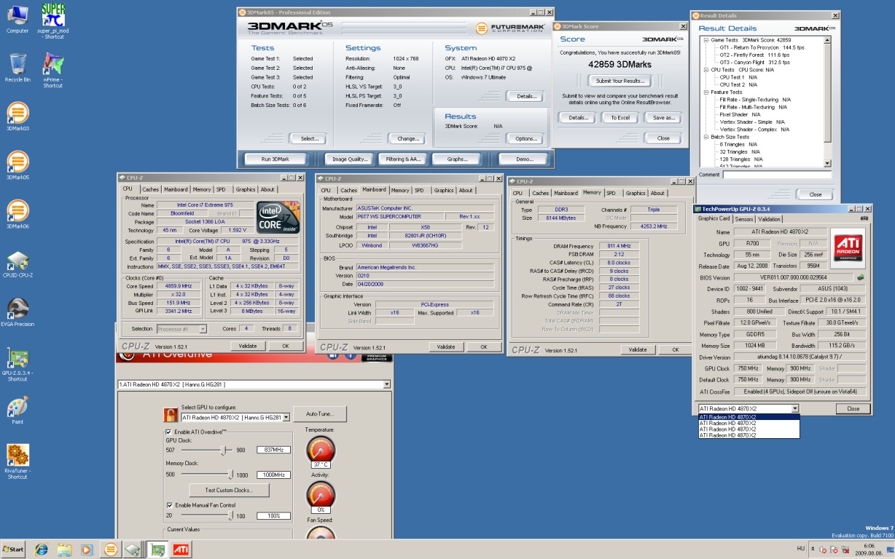Click the GPU-Z BIOS save chip icon
Screen dimensions: 895x559
[x=861, y=277]
